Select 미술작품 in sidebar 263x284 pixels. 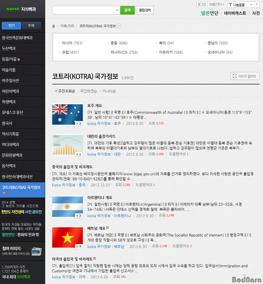click(22, 70)
